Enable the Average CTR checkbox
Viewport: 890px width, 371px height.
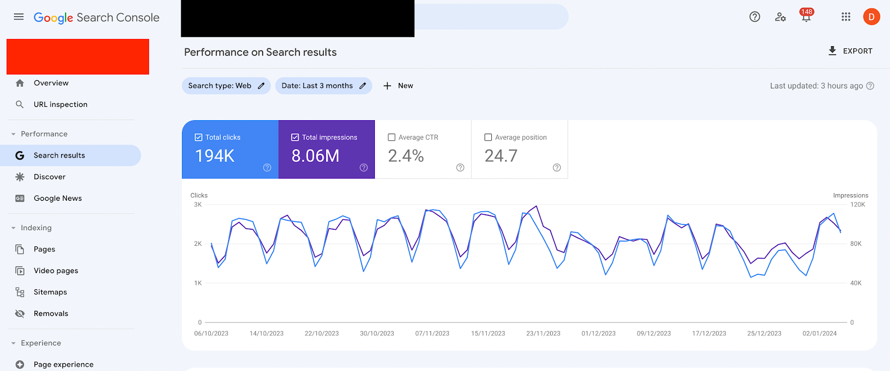coord(392,137)
